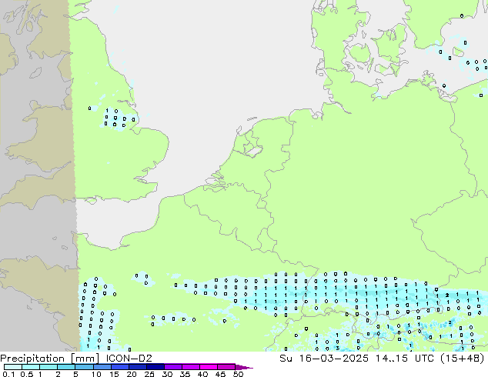Click the legend tick label 50

pyautogui.click(x=238, y=375)
